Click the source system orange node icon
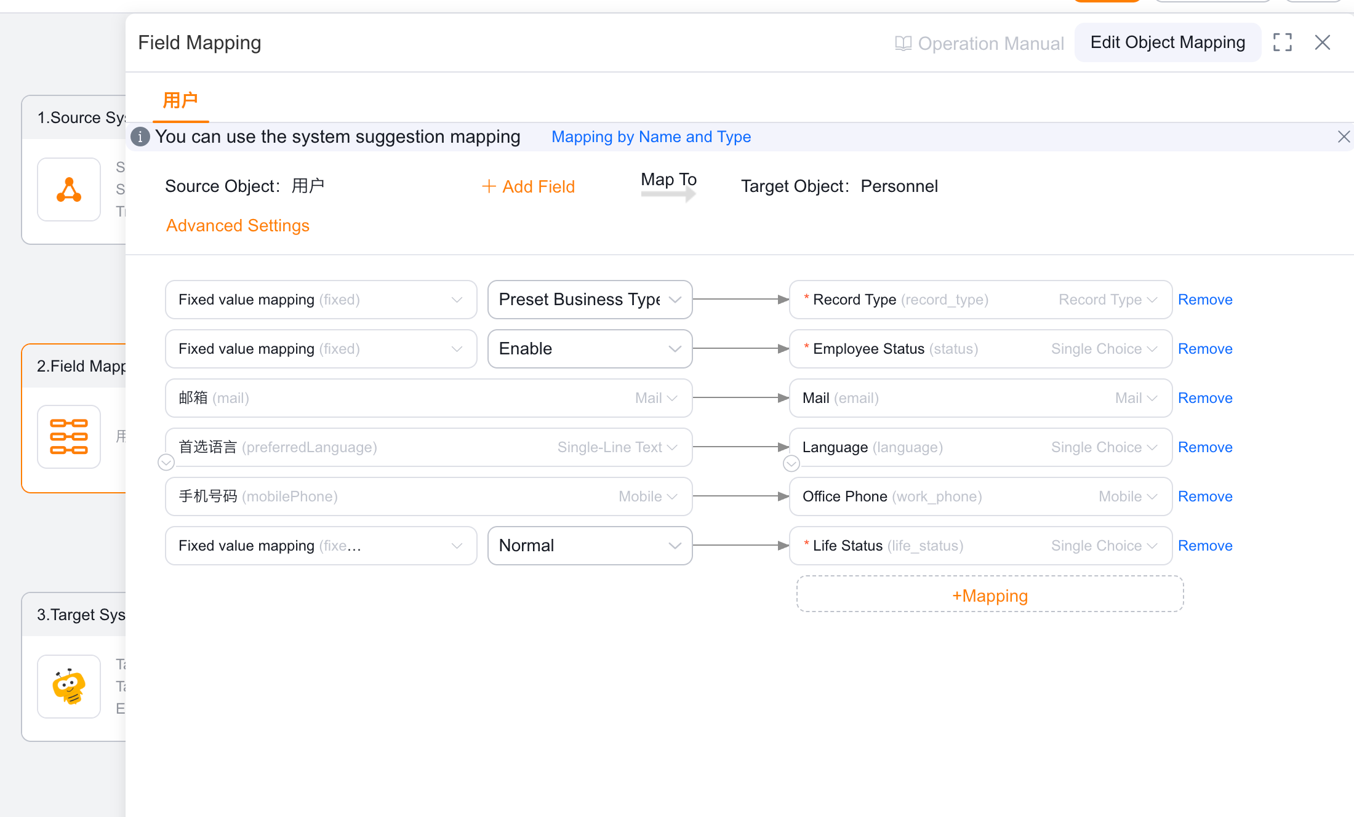 click(69, 189)
